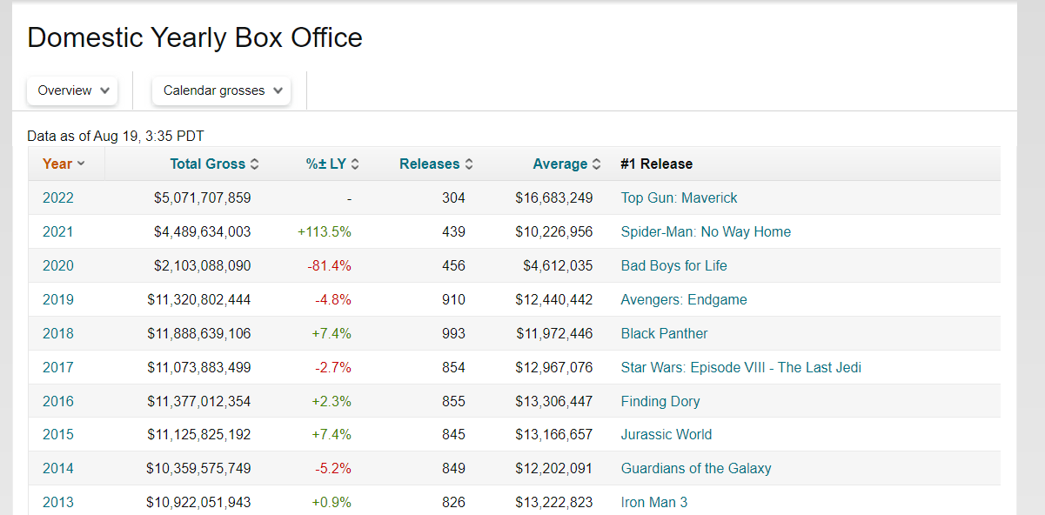Screen dimensions: 1045x515
Task: Click the $11,125,825,192 total gross cell
Action: click(x=199, y=434)
